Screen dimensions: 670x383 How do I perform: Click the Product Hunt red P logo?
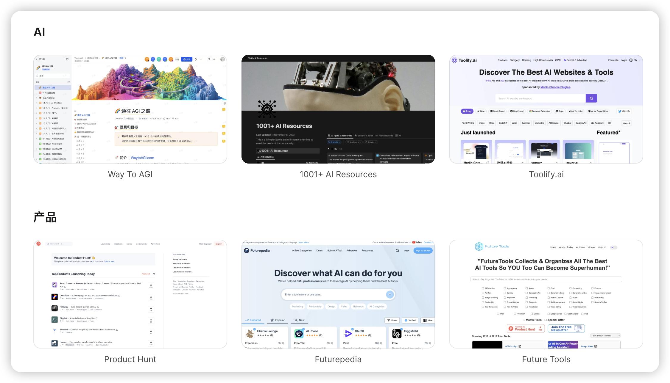(x=38, y=244)
